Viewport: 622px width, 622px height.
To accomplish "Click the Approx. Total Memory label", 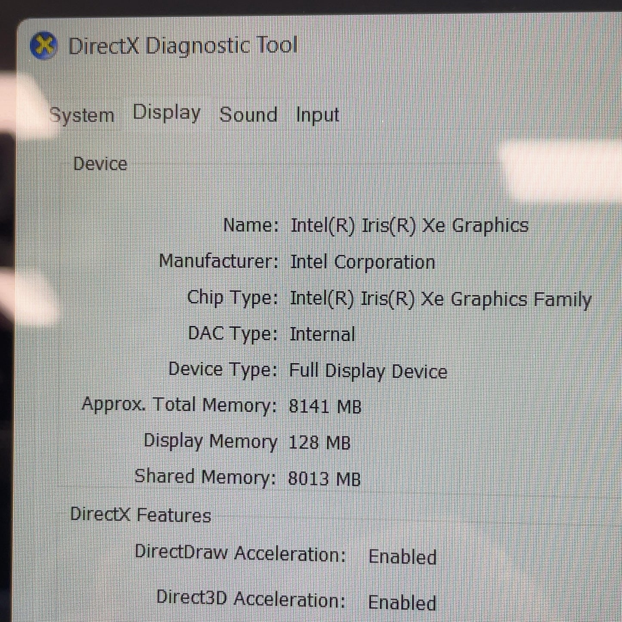I will pyautogui.click(x=179, y=405).
